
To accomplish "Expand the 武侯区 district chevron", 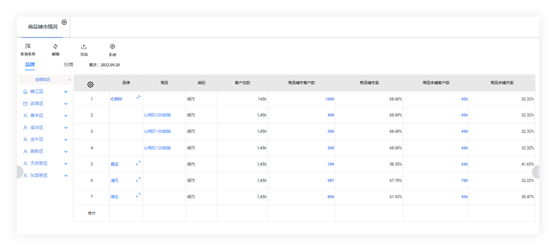I will click(x=66, y=104).
